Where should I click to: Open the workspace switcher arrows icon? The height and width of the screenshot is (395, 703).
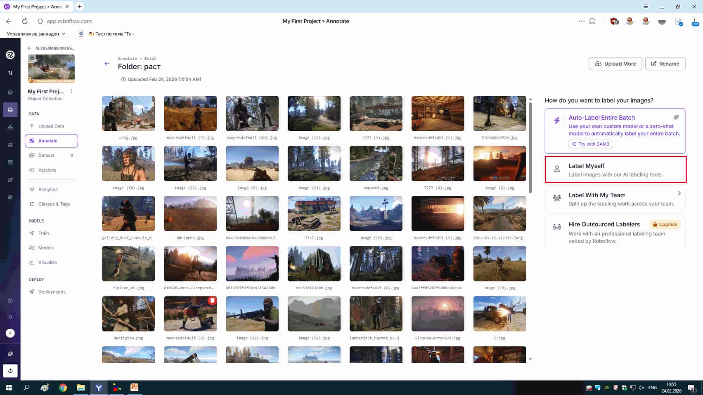pyautogui.click(x=10, y=73)
